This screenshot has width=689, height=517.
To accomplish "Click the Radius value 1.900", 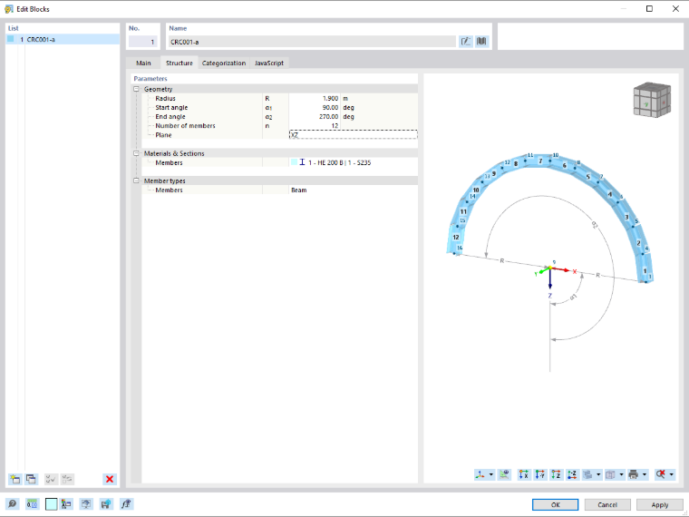I will (315, 99).
